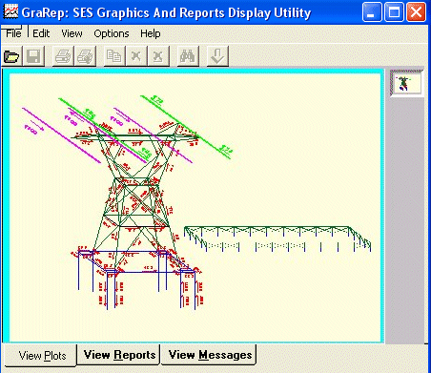Switch to the View Reports tab
Screen dimensions: 431x373
pyautogui.click(x=119, y=355)
